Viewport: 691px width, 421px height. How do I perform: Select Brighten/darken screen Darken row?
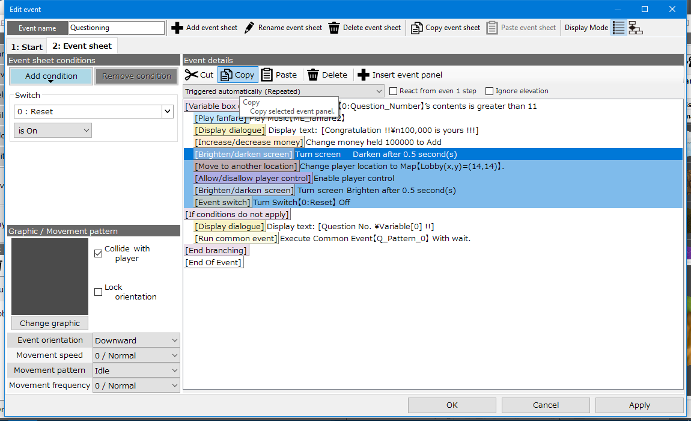pyautogui.click(x=433, y=154)
